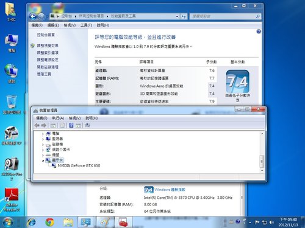Click the Action Center flag tray icon
Image resolution: width=305 pixels, height=228 pixels.
click(257, 223)
